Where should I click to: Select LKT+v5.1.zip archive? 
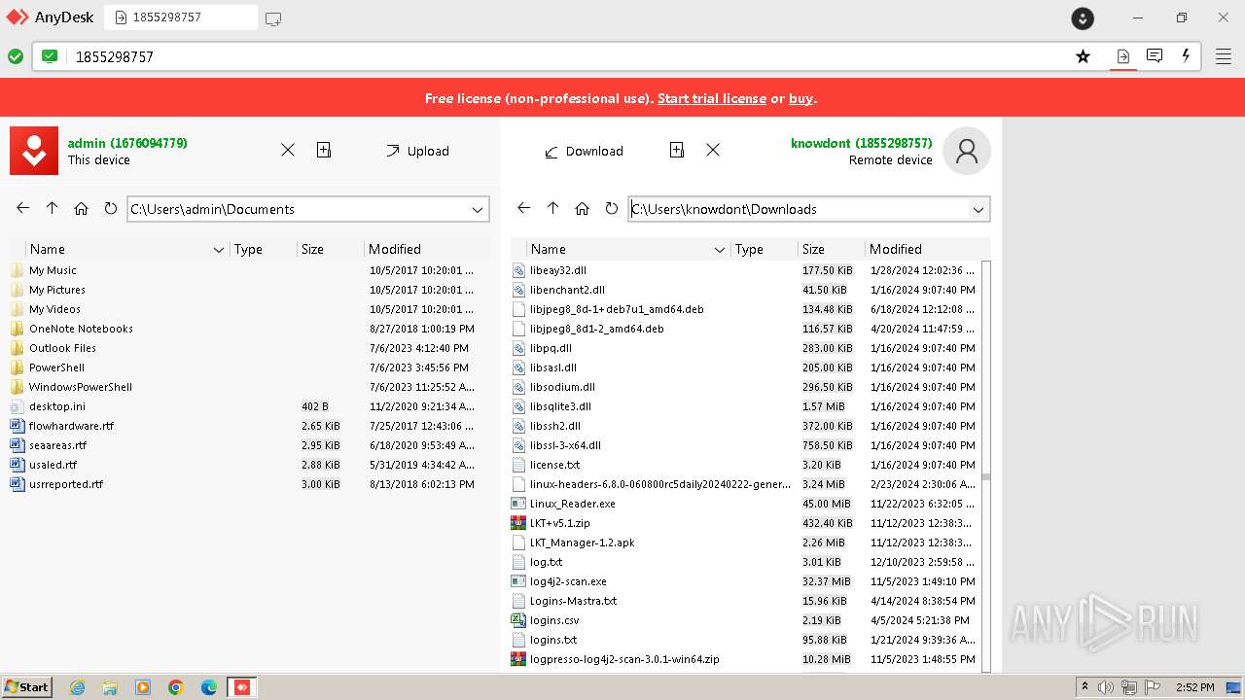(x=560, y=523)
